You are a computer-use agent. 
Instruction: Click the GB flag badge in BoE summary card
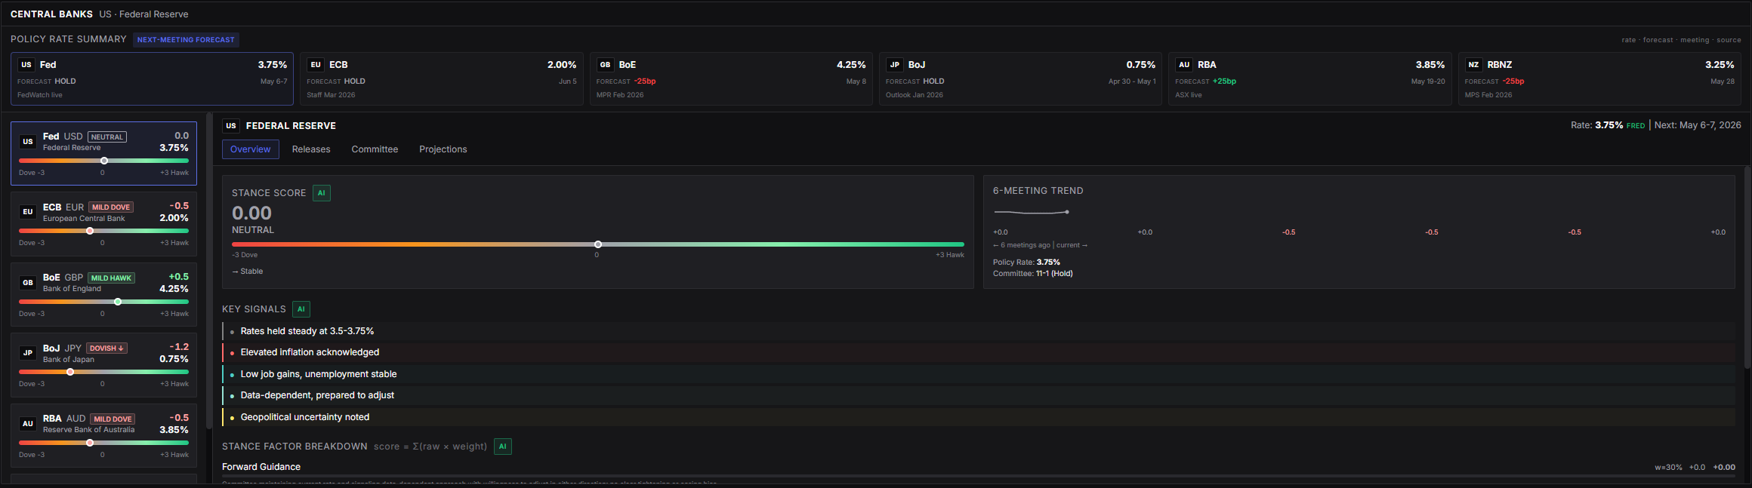pos(605,65)
